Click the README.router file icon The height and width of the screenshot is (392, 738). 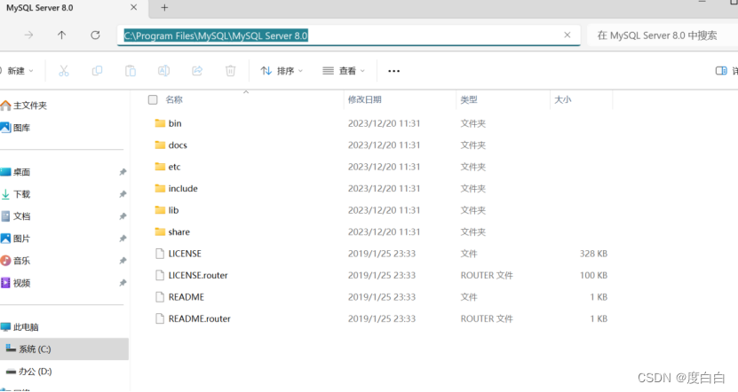[160, 318]
